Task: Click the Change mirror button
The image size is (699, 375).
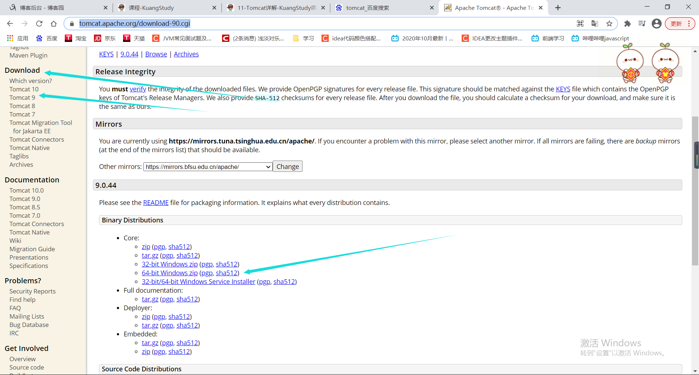Action: click(288, 166)
